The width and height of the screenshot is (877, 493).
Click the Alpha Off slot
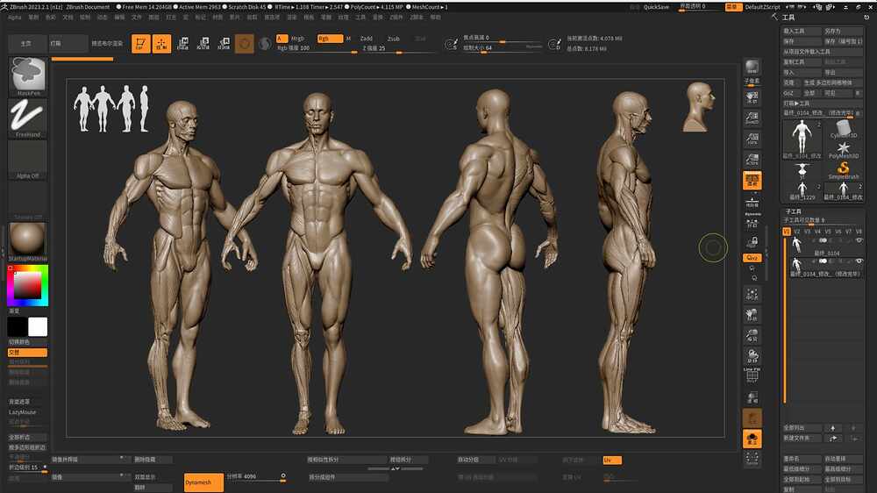(x=28, y=158)
